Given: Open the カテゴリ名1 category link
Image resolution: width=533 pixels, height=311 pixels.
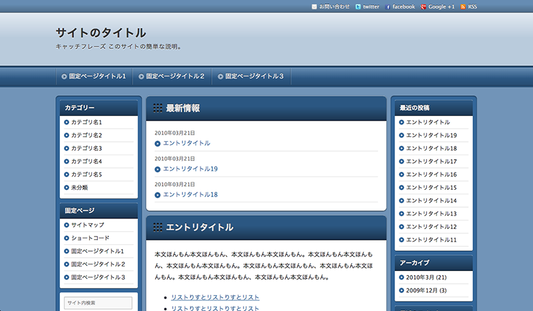Looking at the screenshot, I should tap(87, 123).
